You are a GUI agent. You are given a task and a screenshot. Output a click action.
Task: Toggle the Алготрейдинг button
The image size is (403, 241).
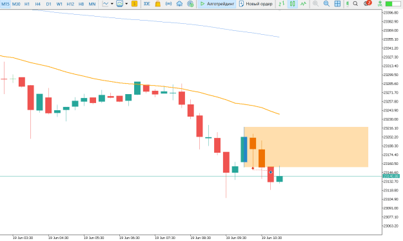point(217,4)
